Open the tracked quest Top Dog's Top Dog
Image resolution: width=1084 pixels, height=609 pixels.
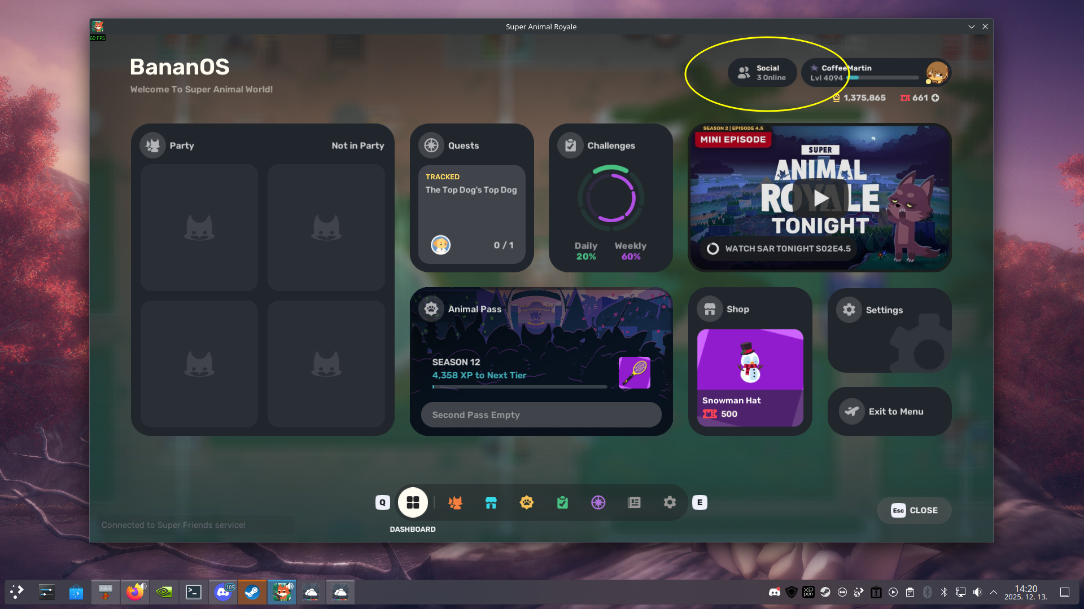pos(471,214)
